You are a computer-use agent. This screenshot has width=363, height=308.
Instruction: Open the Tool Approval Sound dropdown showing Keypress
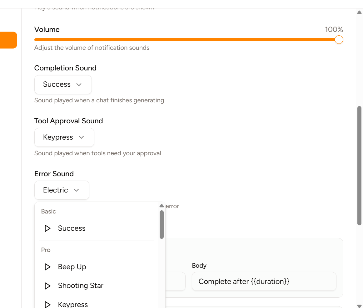pos(64,137)
